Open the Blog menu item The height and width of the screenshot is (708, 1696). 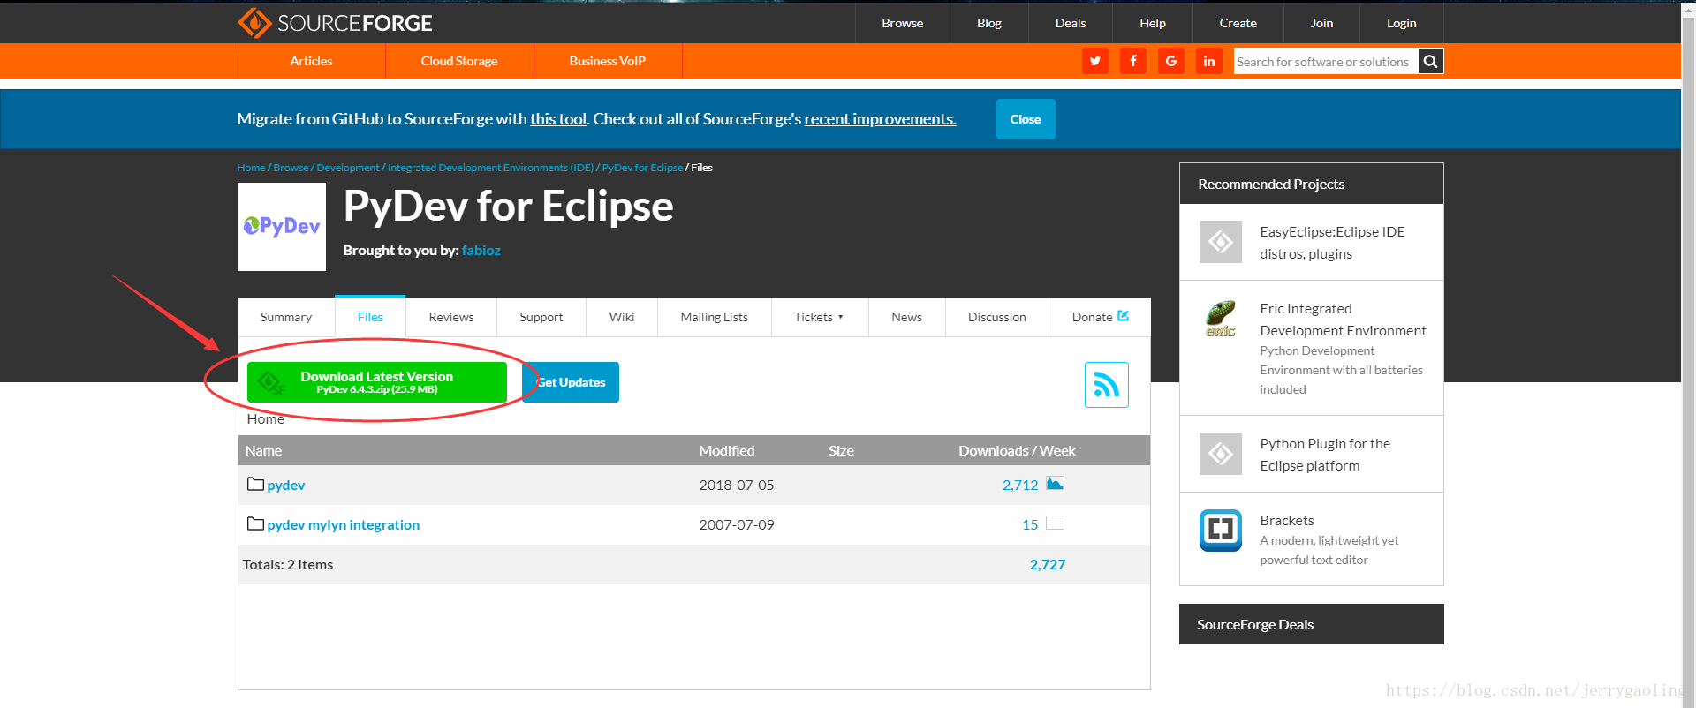coord(989,23)
